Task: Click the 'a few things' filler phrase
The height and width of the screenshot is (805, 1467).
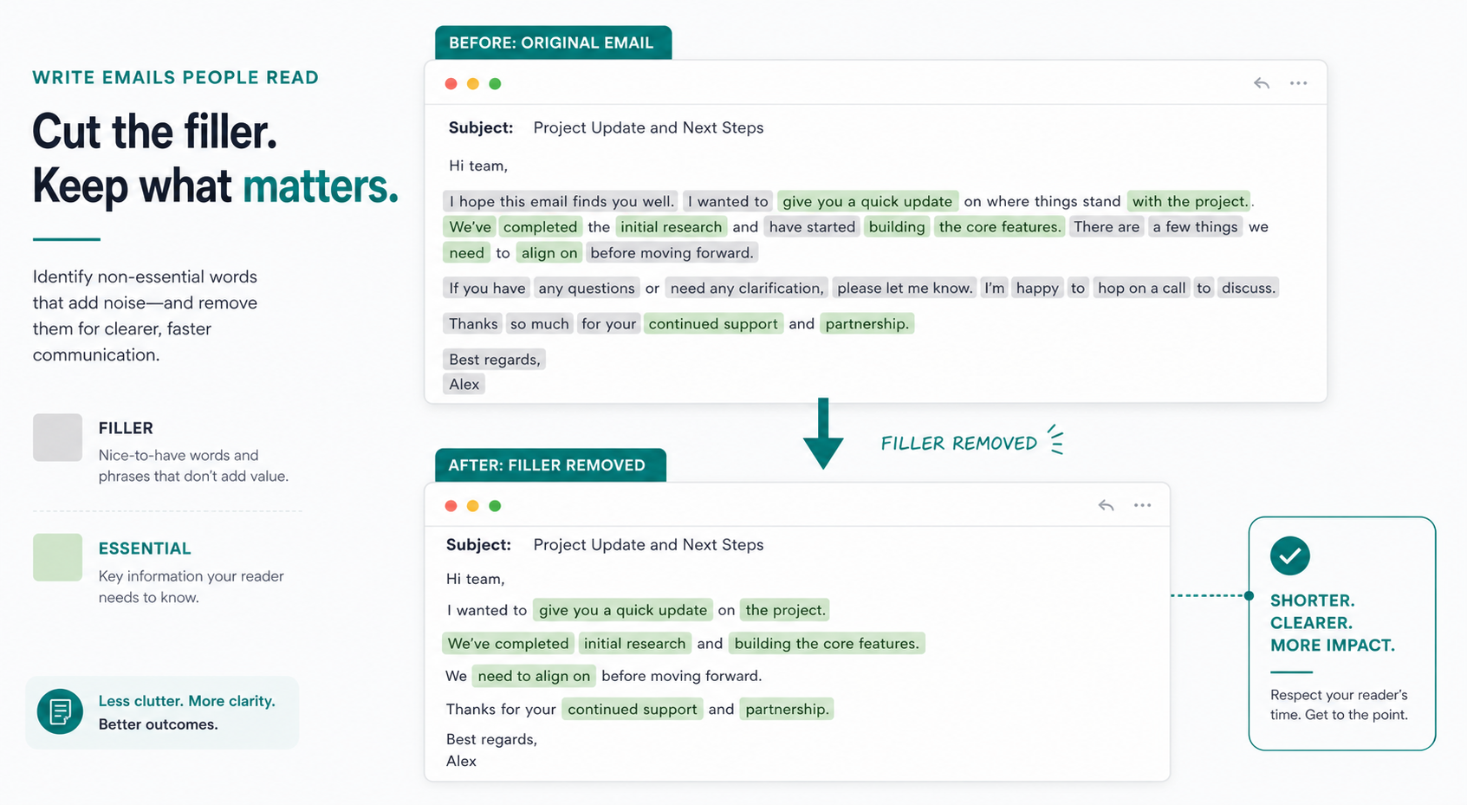Action: 1195,227
